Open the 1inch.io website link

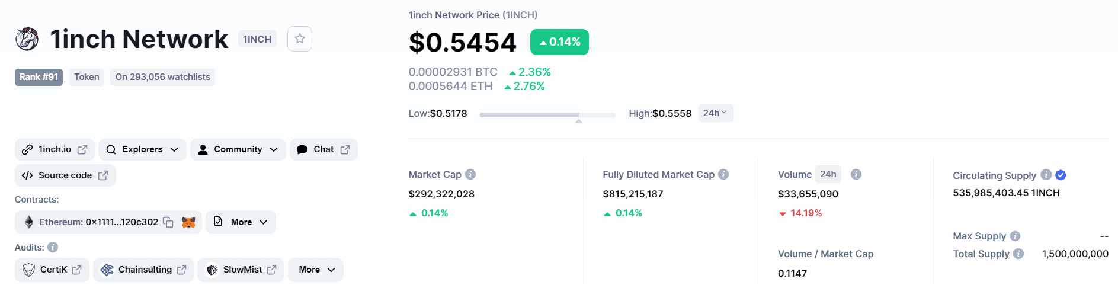coord(55,149)
